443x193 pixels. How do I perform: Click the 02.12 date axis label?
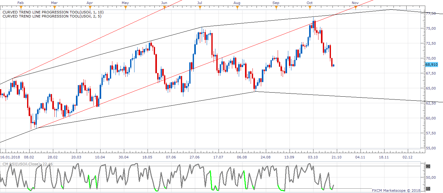408,157
